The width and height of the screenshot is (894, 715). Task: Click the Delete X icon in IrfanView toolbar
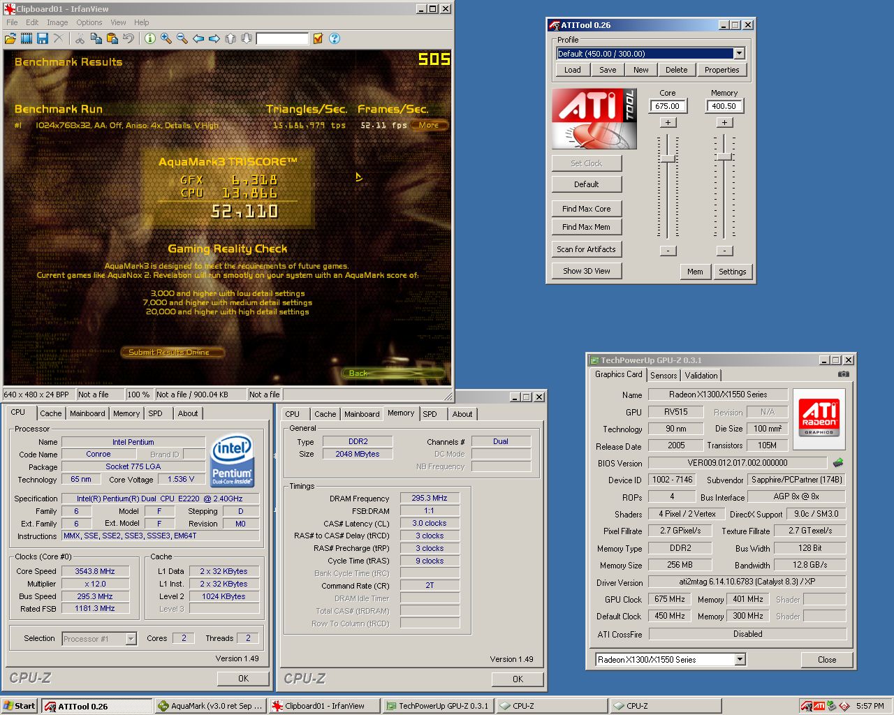(59, 38)
